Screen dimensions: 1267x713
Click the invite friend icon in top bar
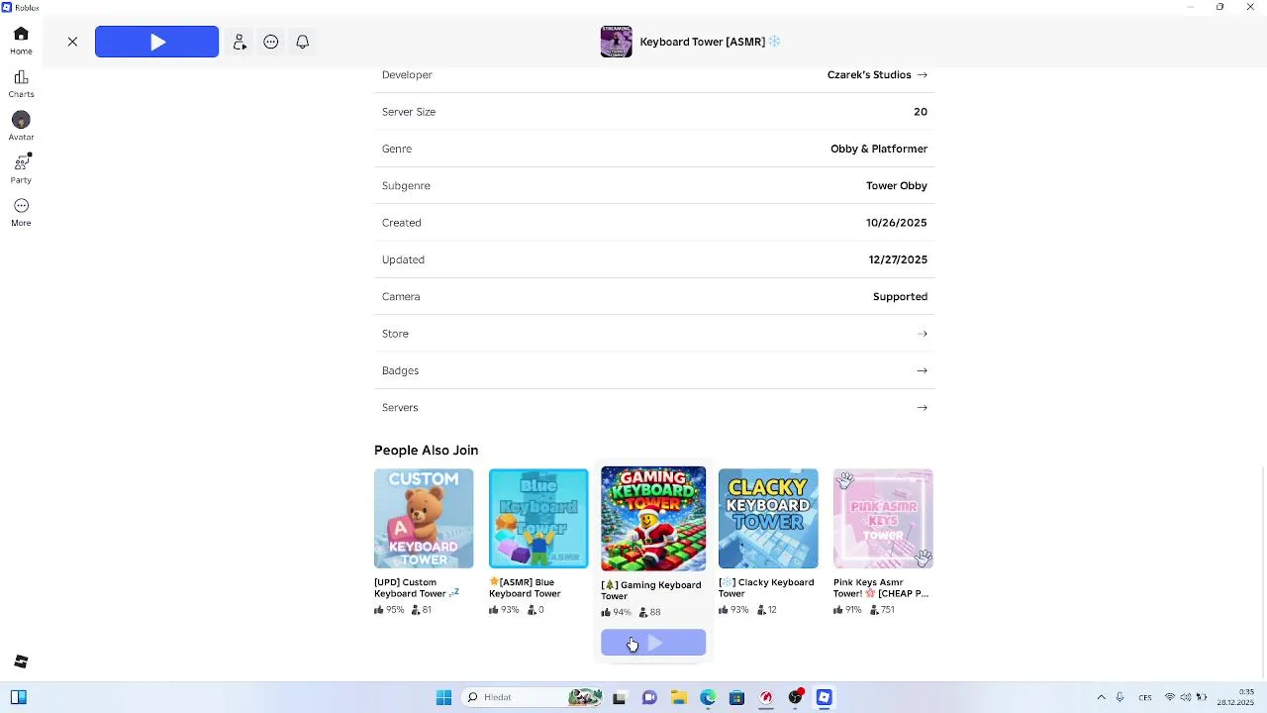[x=240, y=42]
